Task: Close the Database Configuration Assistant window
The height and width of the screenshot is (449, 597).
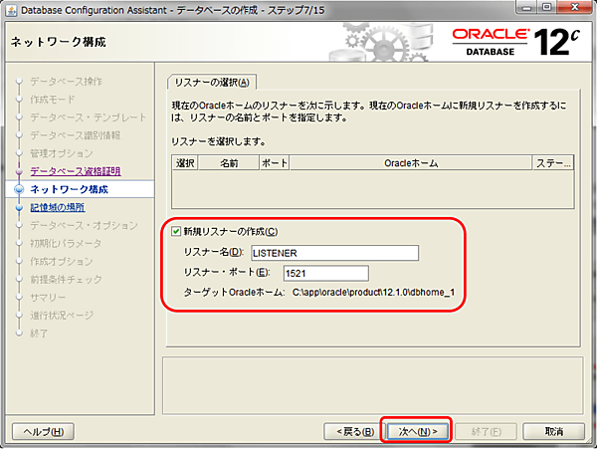Action: pyautogui.click(x=574, y=7)
